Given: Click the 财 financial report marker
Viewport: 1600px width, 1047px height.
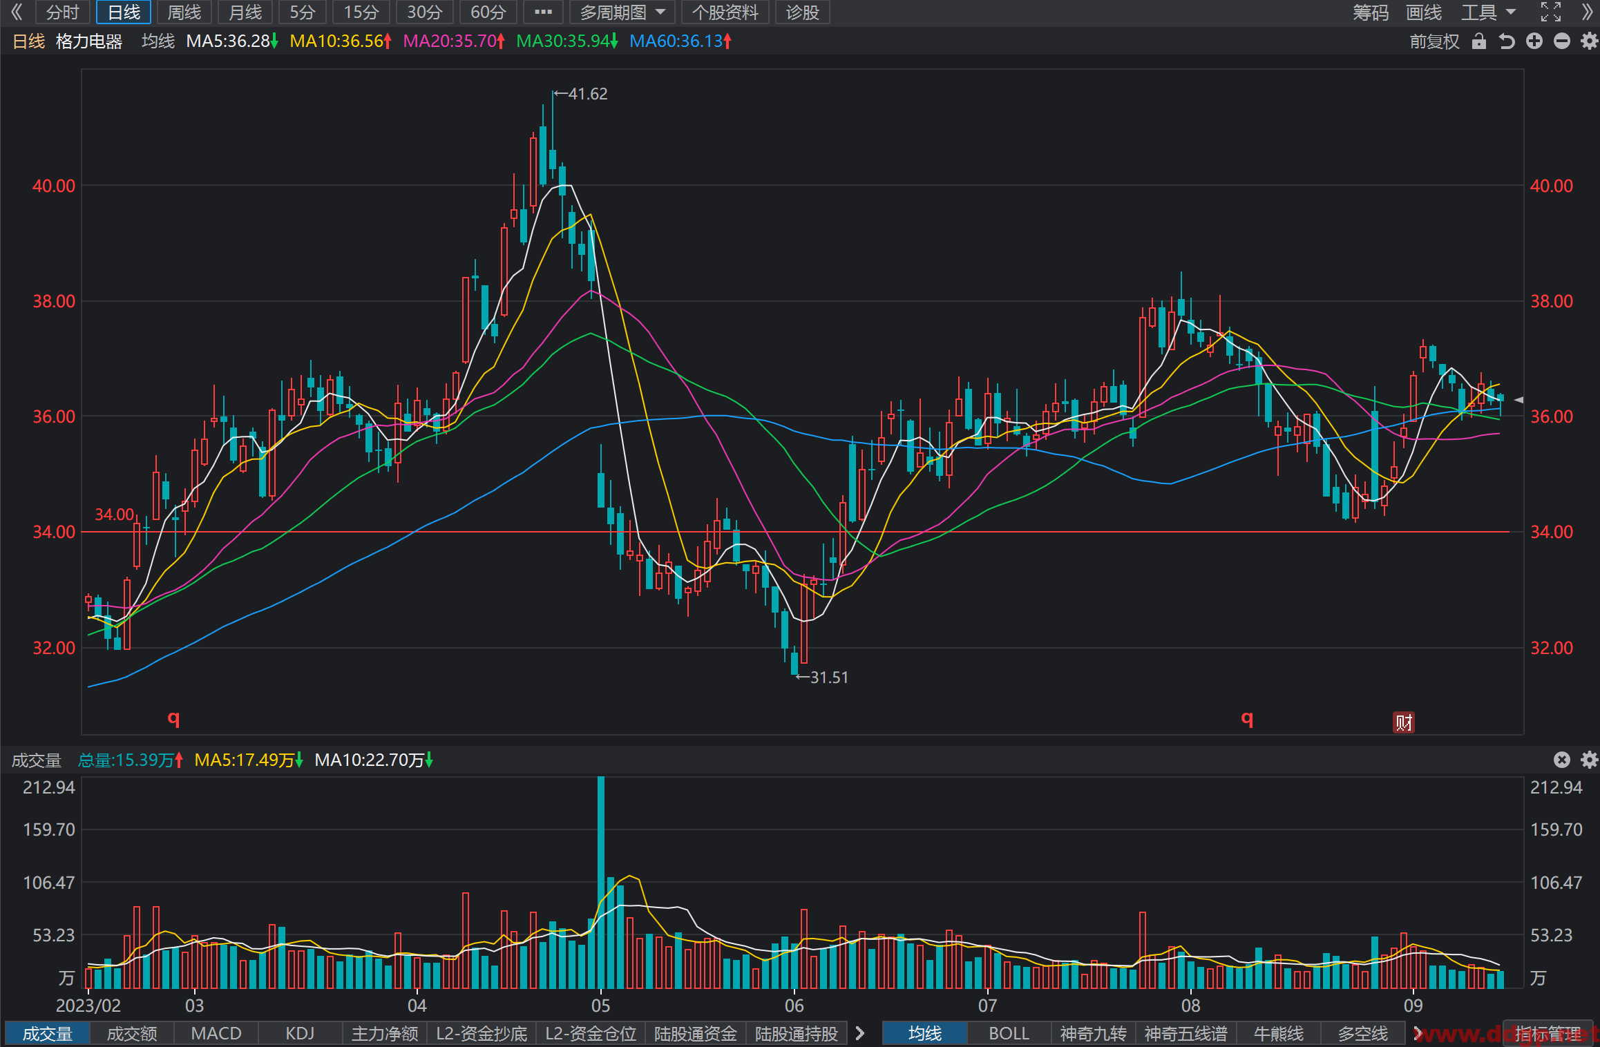Looking at the screenshot, I should pyautogui.click(x=1403, y=722).
